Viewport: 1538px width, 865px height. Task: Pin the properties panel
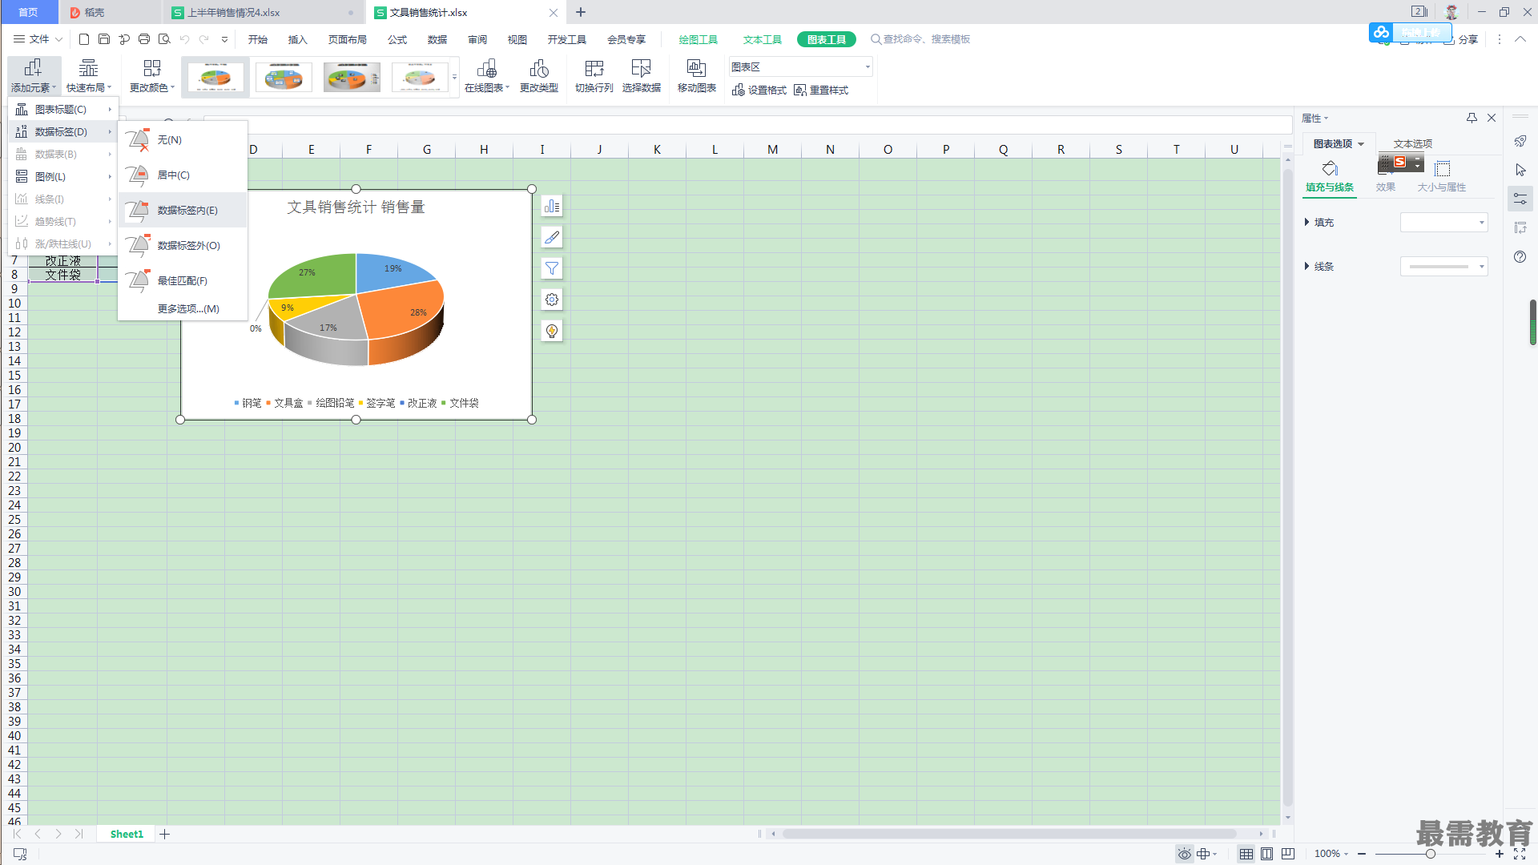tap(1472, 119)
